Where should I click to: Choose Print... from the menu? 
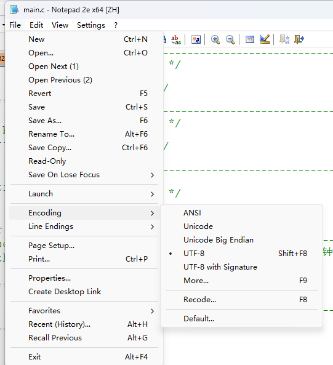pos(84,259)
